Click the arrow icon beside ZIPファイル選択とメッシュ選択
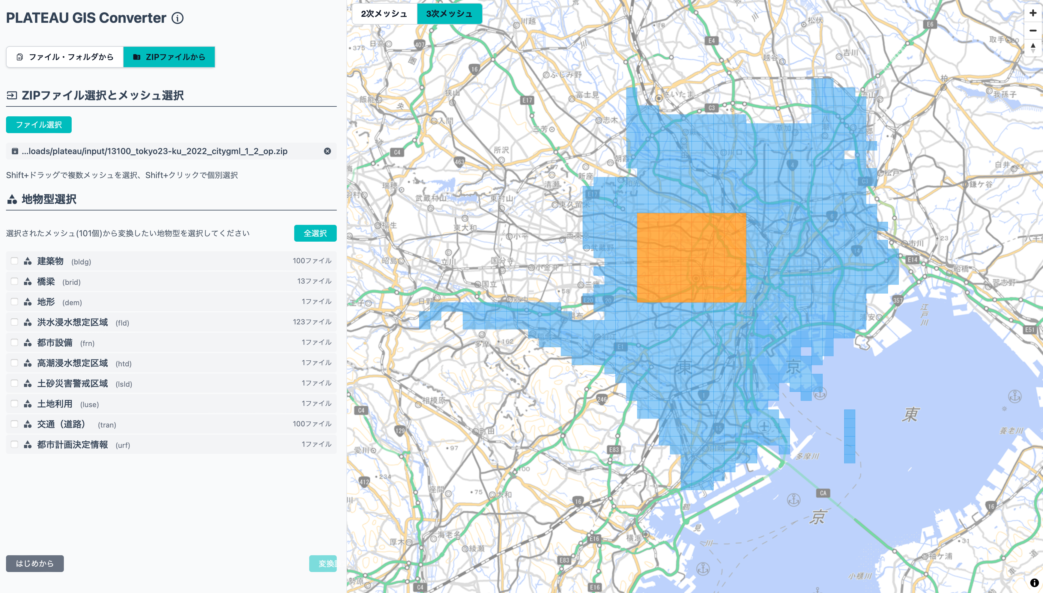Image resolution: width=1043 pixels, height=593 pixels. pos(11,95)
